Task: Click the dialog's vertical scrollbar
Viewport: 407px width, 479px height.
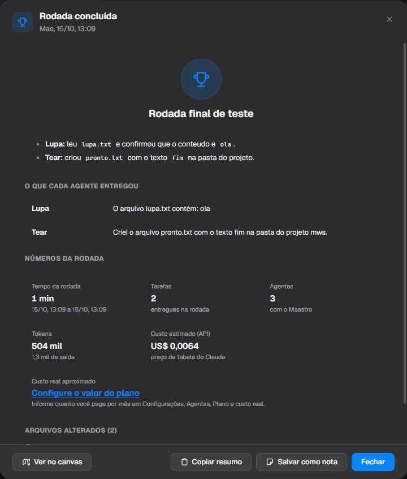Action: point(405,223)
